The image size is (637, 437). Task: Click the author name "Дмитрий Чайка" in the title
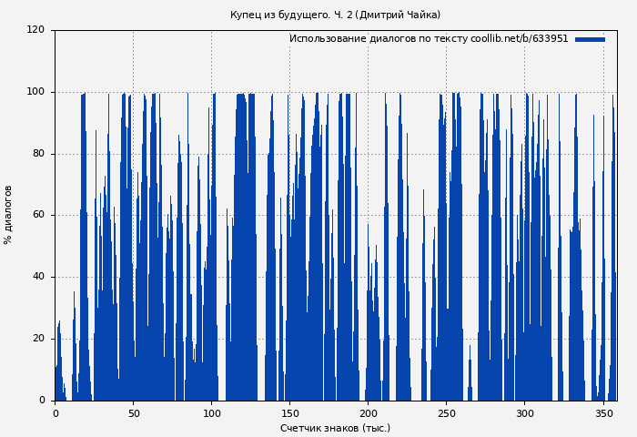coord(398,15)
